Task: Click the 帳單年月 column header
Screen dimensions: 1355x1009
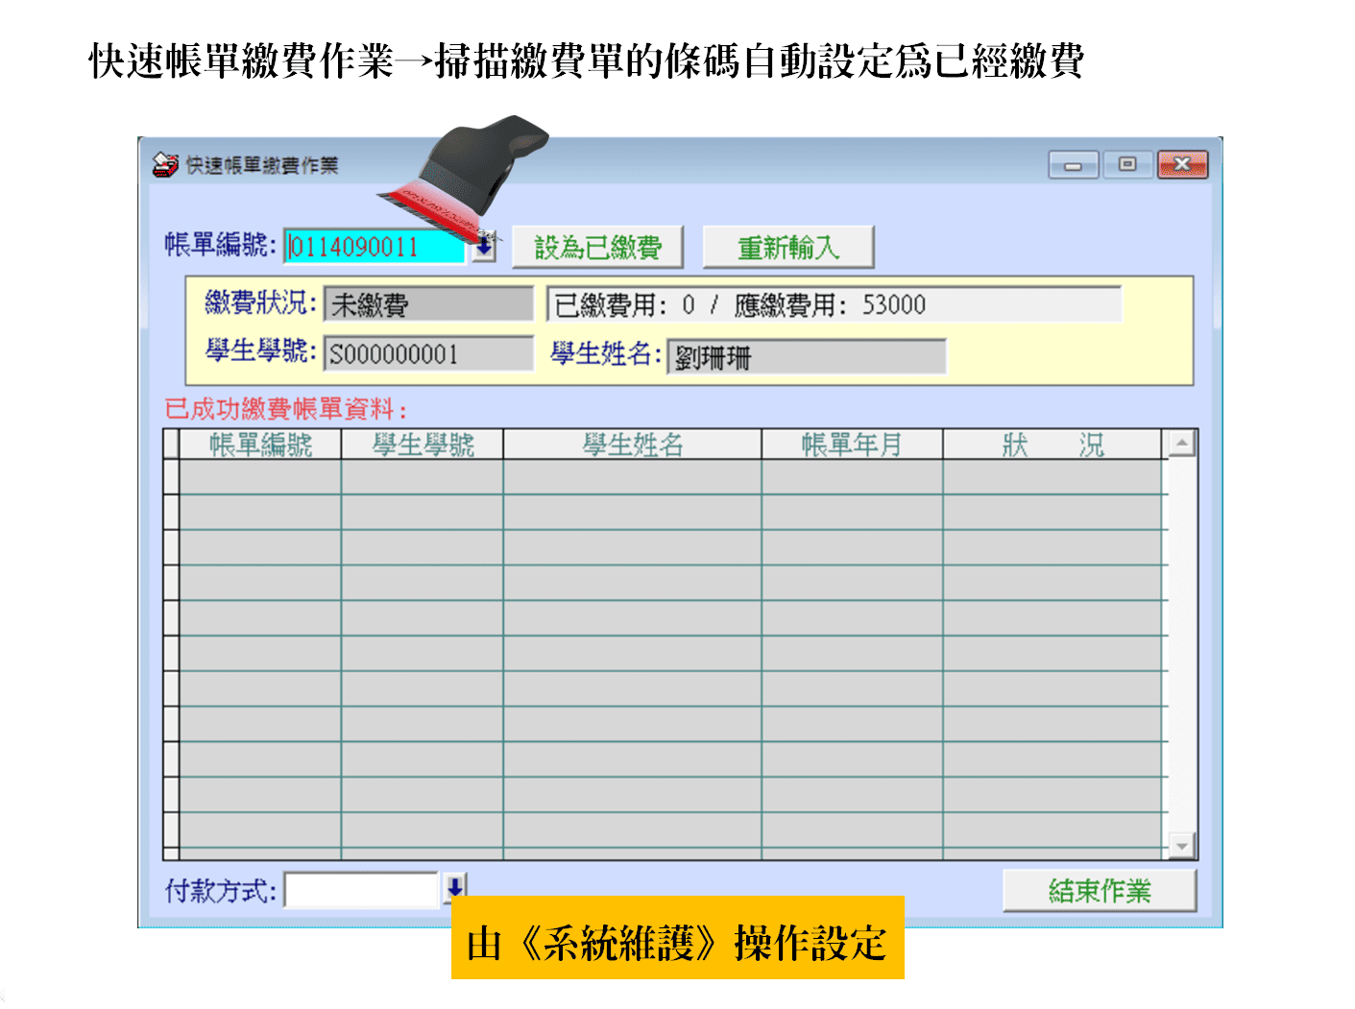Action: (x=852, y=444)
